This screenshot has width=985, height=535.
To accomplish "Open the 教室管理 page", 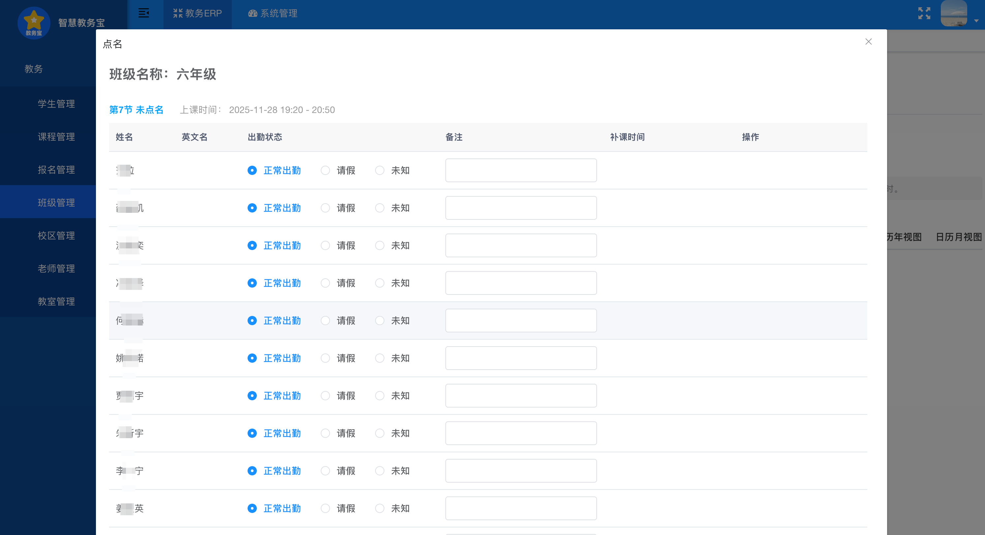I will (x=56, y=301).
